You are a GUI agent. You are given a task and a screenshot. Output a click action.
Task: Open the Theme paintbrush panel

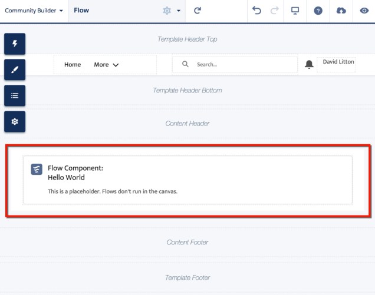(x=15, y=69)
